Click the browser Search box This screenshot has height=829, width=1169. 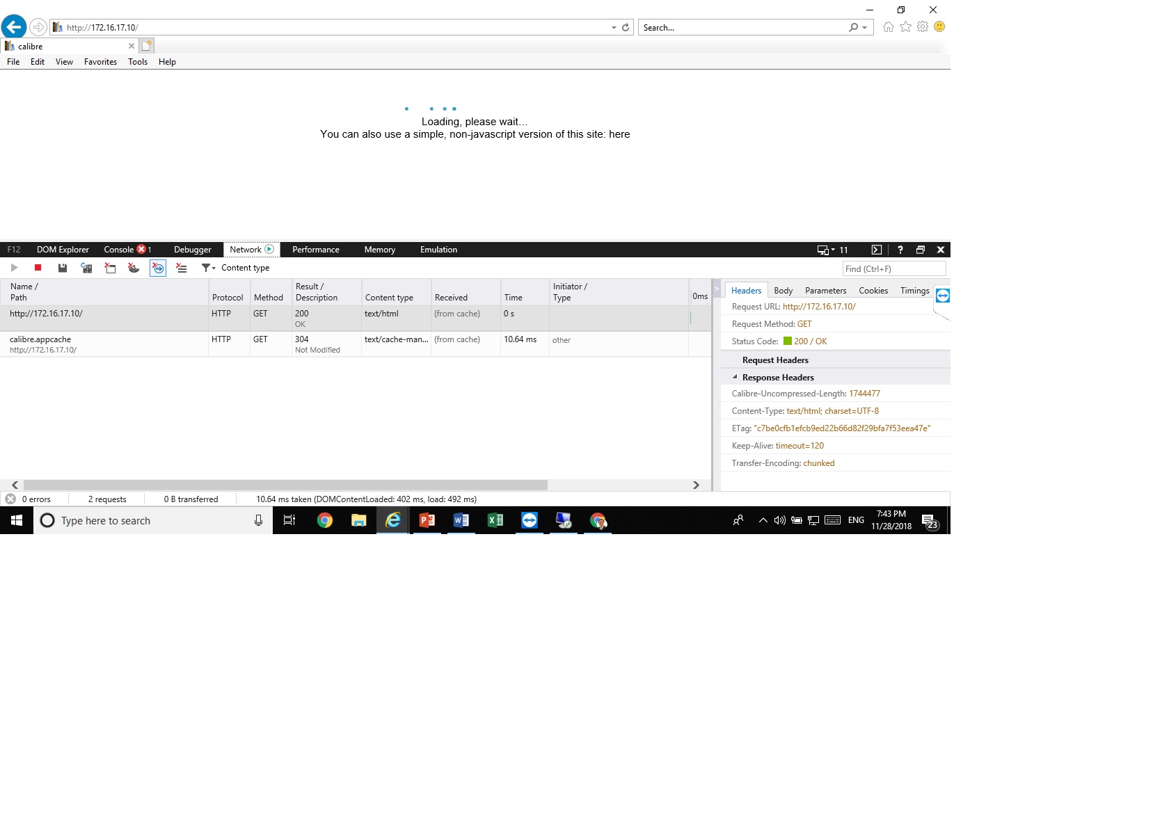(743, 28)
